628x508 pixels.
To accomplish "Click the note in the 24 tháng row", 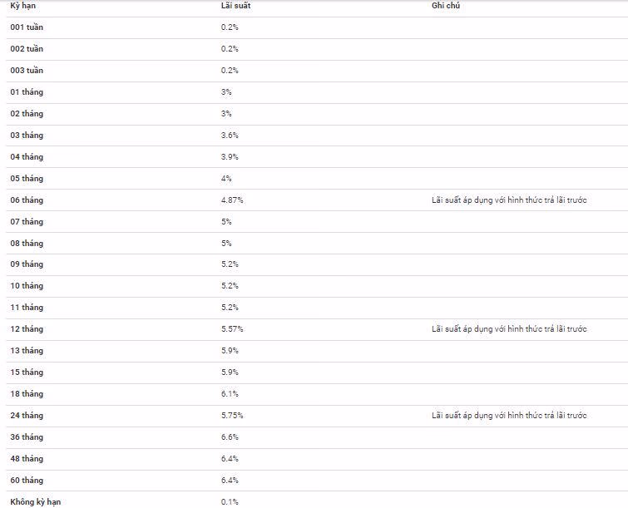I will pos(509,416).
